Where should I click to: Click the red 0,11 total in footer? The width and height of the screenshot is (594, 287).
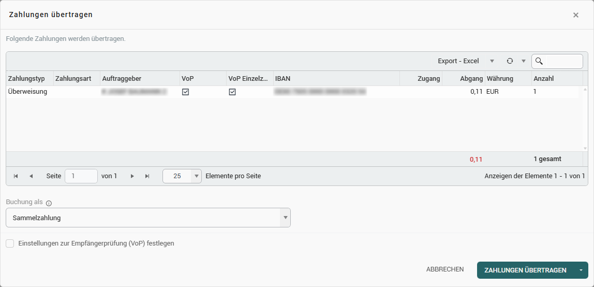[476, 159]
